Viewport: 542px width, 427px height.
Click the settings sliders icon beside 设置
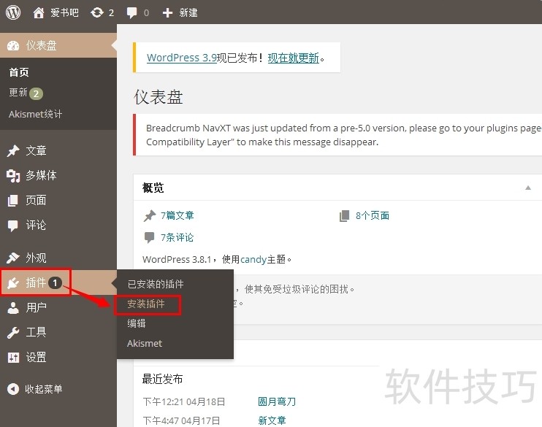(13, 357)
